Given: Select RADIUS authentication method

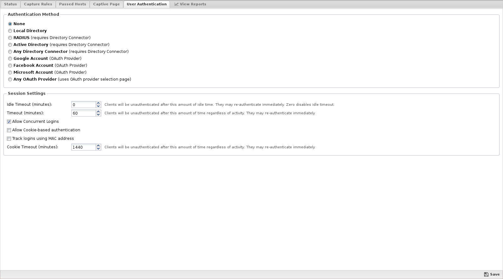Looking at the screenshot, I should click(10, 38).
